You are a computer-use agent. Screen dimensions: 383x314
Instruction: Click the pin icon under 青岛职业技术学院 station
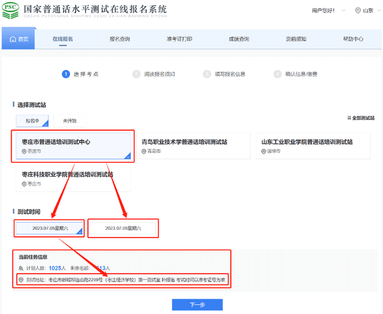144,151
